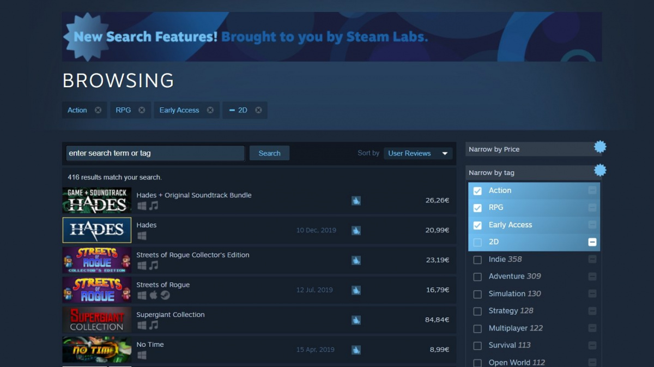Exclude the Indie tag using its minus icon
The width and height of the screenshot is (654, 367).
coord(592,259)
